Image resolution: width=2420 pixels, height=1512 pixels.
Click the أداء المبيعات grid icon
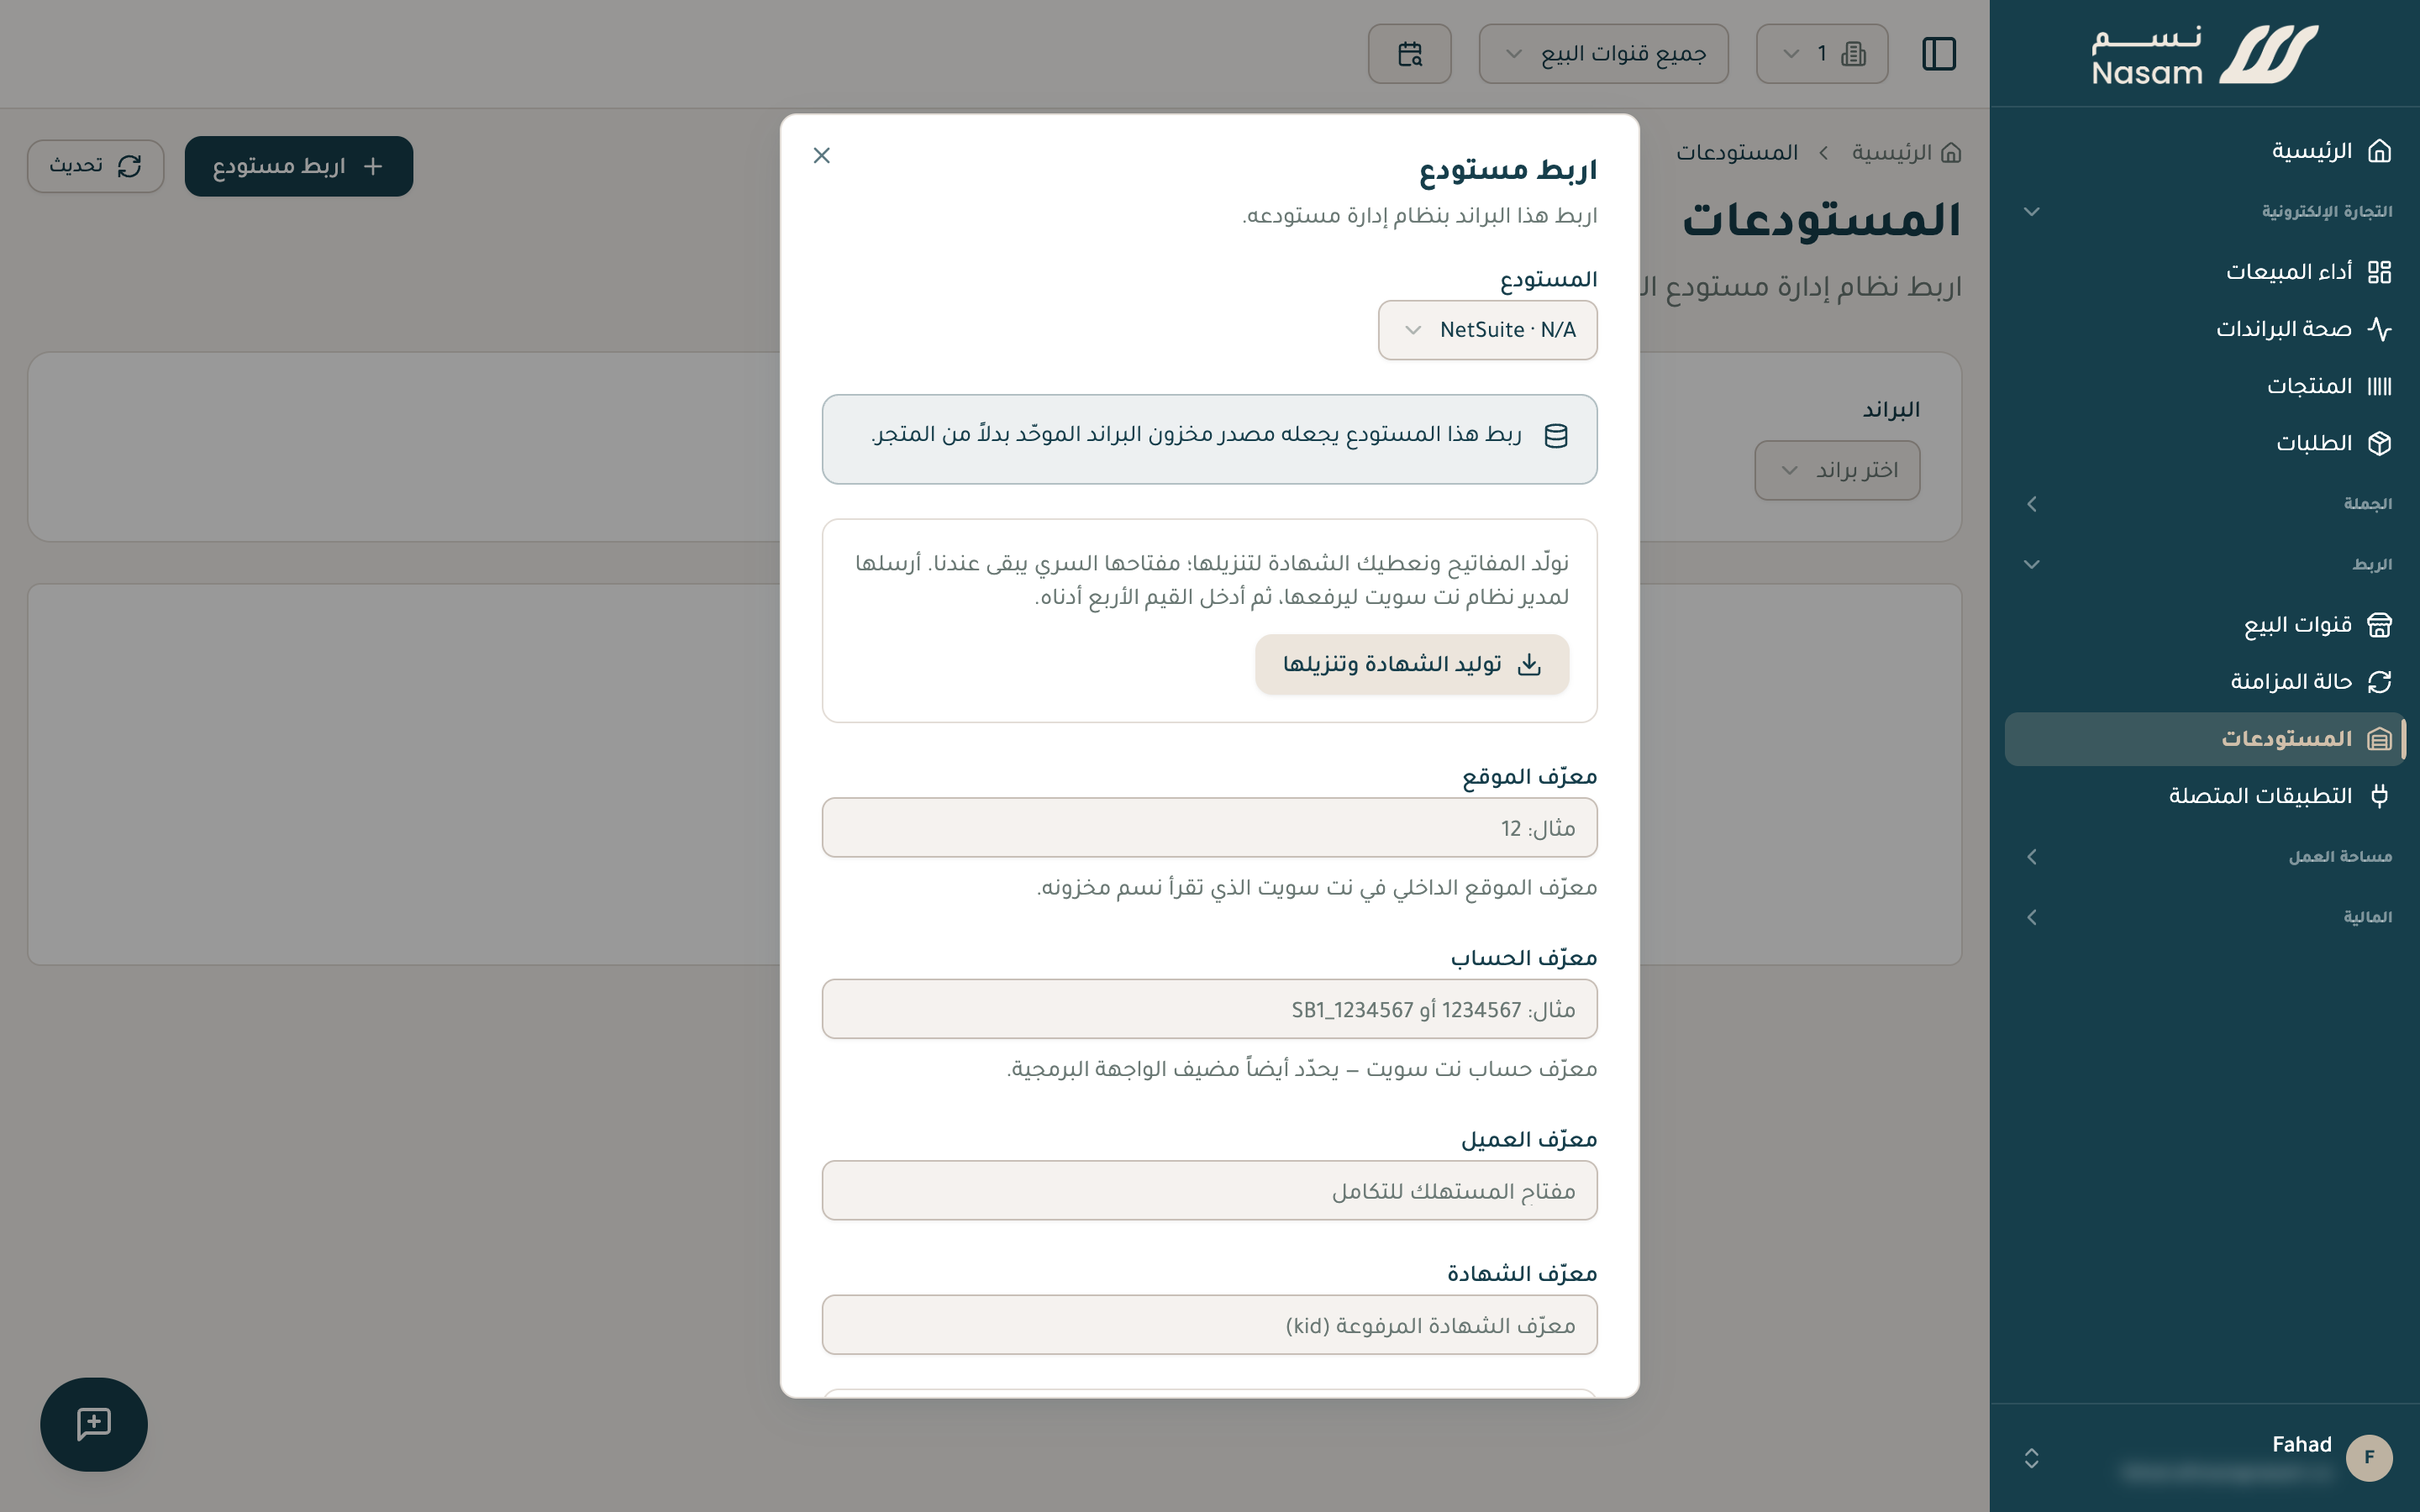[2380, 272]
